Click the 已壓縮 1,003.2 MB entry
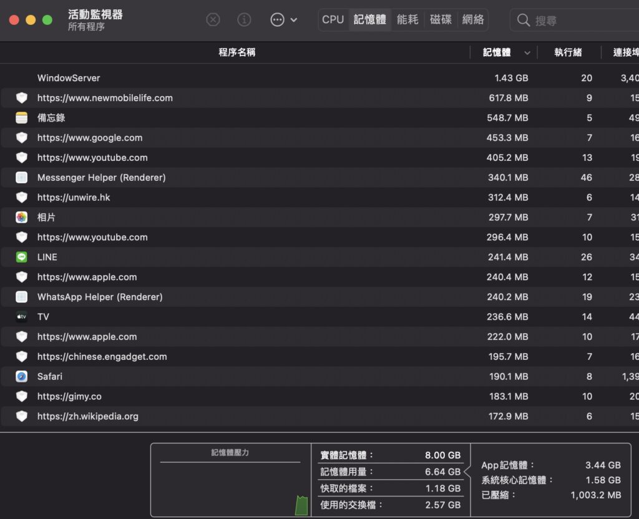 551,495
